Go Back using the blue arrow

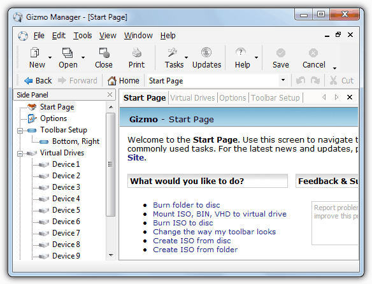pos(29,81)
